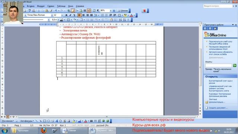The image size is (238, 134).
Task: Click the Insert Table icon
Action: [77, 11]
